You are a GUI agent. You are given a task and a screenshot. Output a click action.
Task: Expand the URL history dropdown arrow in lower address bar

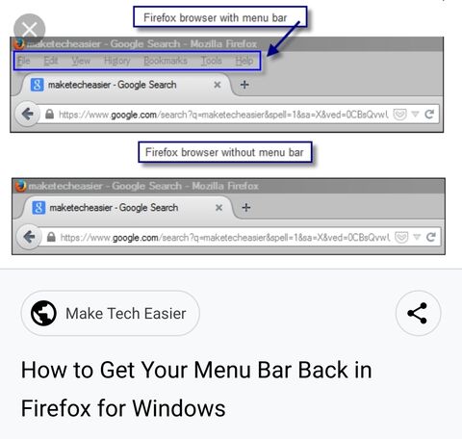click(417, 237)
